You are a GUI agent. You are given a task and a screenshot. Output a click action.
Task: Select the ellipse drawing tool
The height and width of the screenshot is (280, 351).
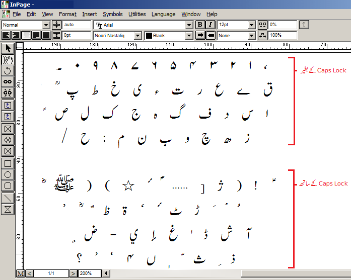8,174
